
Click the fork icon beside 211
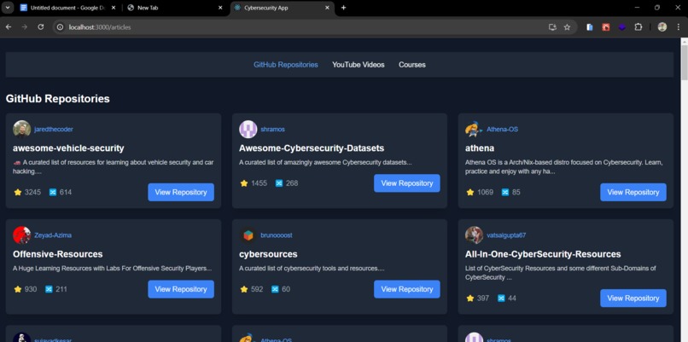pos(49,289)
